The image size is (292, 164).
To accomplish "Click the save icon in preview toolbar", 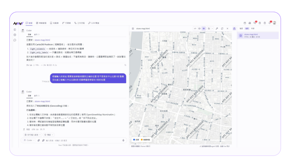I will [x=209, y=29].
